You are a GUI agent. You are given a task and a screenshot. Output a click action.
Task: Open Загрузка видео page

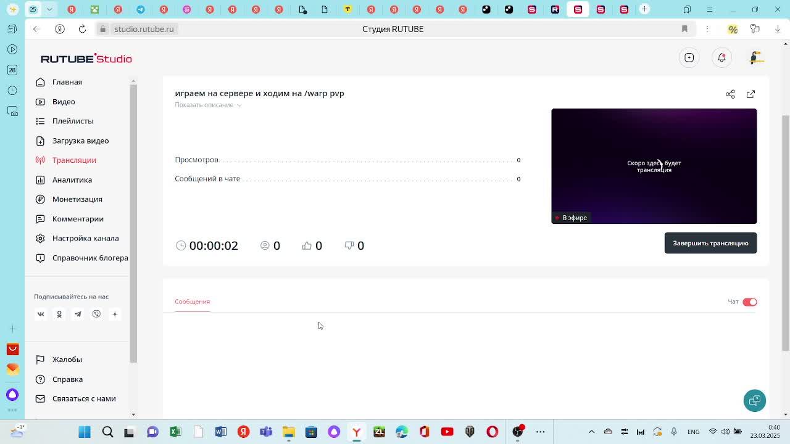pos(80,141)
